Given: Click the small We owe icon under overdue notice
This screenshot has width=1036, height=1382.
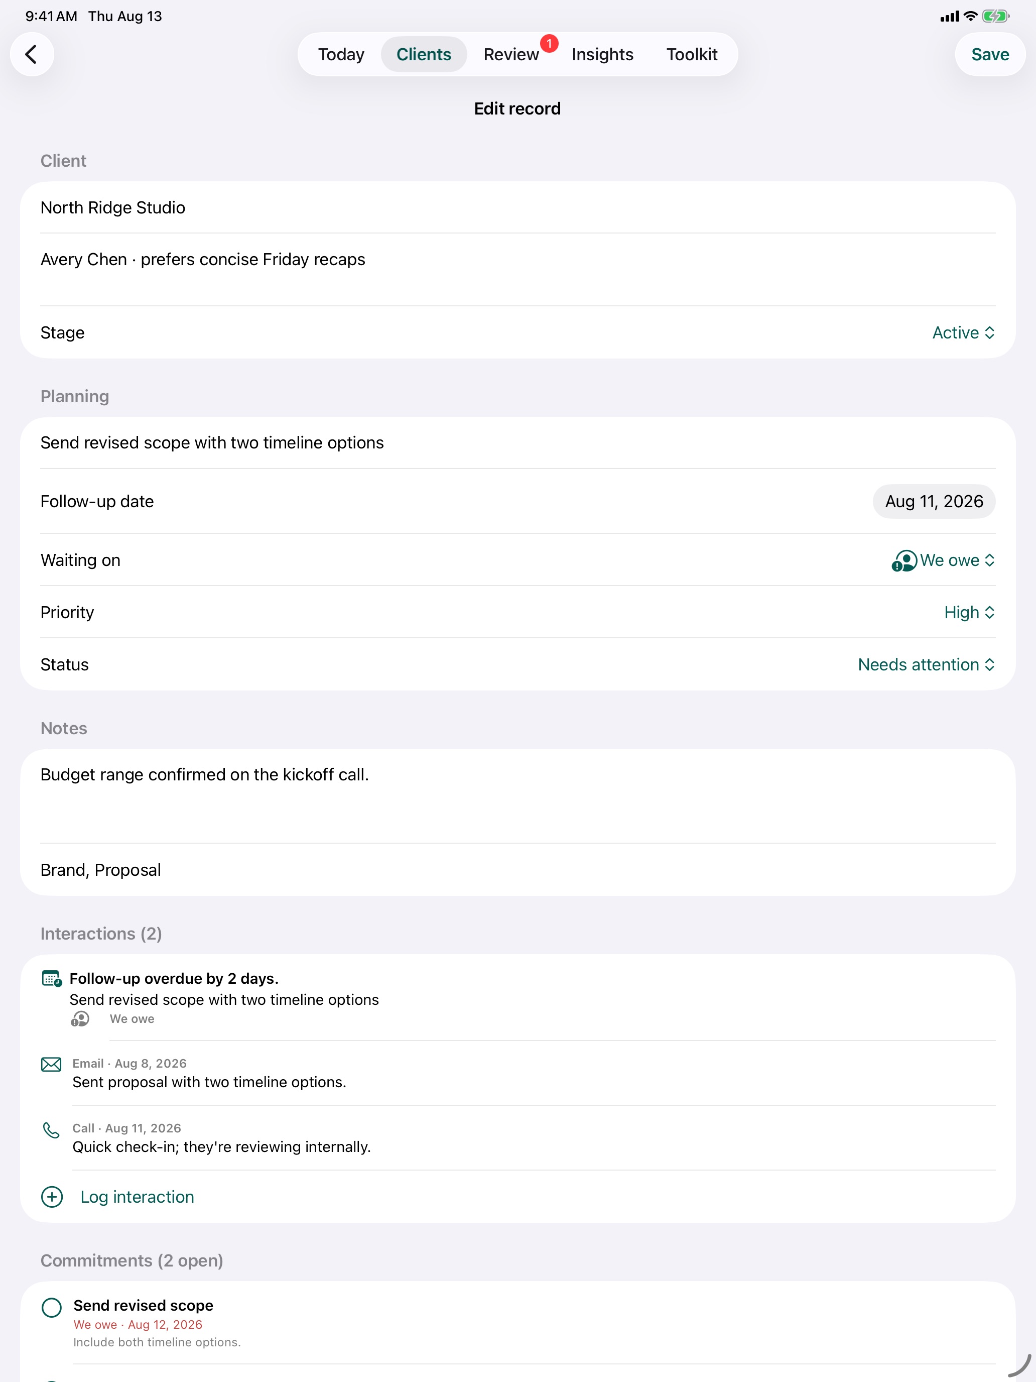Looking at the screenshot, I should [x=80, y=1019].
